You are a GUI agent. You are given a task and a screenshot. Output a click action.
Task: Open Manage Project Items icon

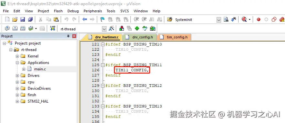[x=122, y=28]
